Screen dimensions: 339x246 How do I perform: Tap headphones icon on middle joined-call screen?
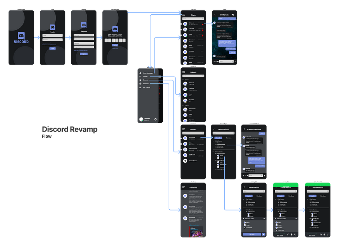point(288,234)
